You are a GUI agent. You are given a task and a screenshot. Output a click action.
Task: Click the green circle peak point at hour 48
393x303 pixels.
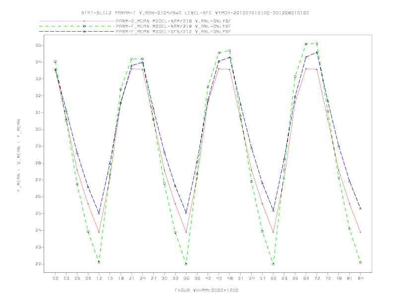tap(230, 50)
